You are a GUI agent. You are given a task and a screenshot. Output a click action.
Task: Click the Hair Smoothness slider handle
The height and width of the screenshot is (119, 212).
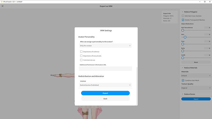pyautogui.click(x=183, y=30)
